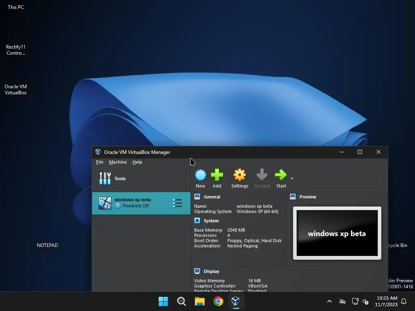
Task: Open the Start button dropdown arrow
Action: tap(292, 179)
